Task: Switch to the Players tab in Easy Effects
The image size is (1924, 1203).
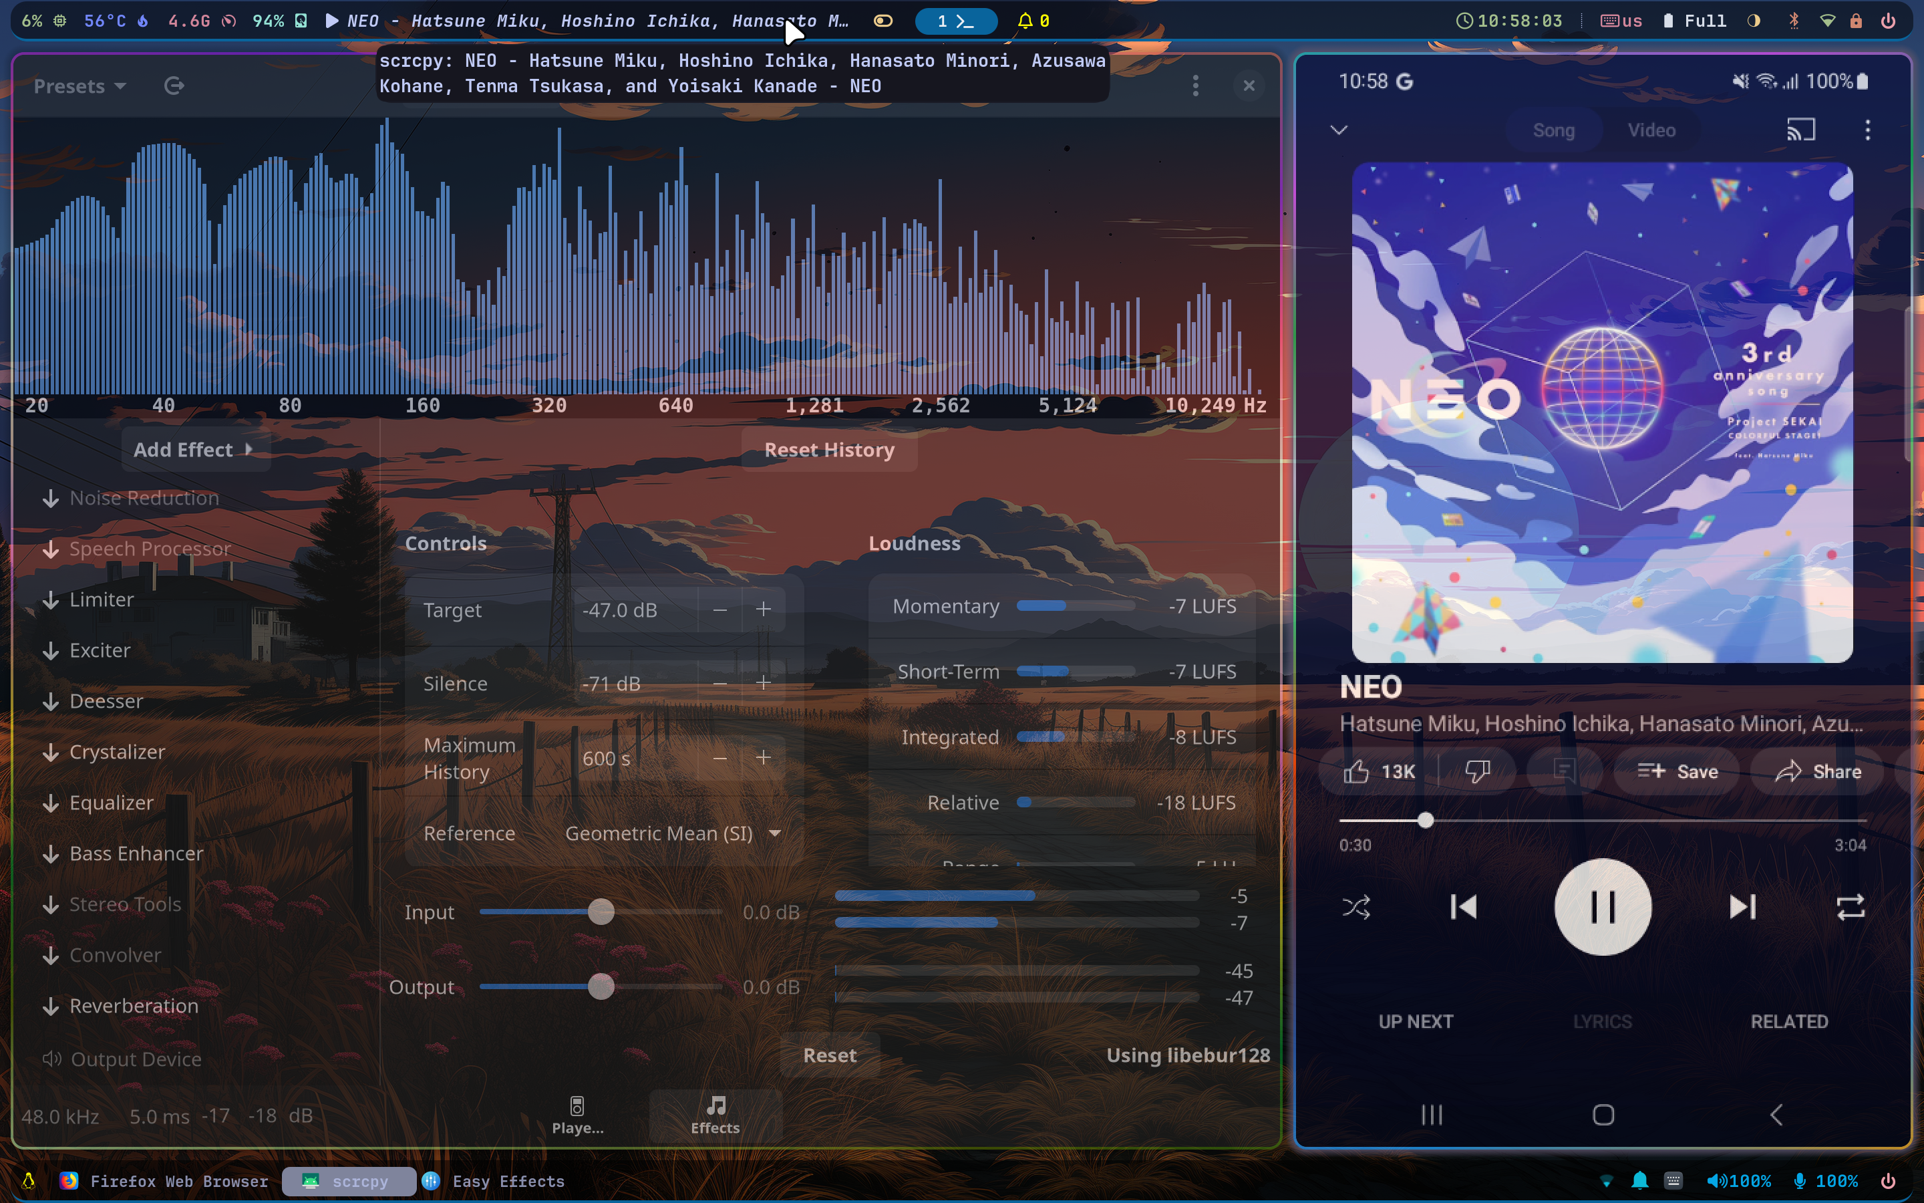Action: 578,1115
